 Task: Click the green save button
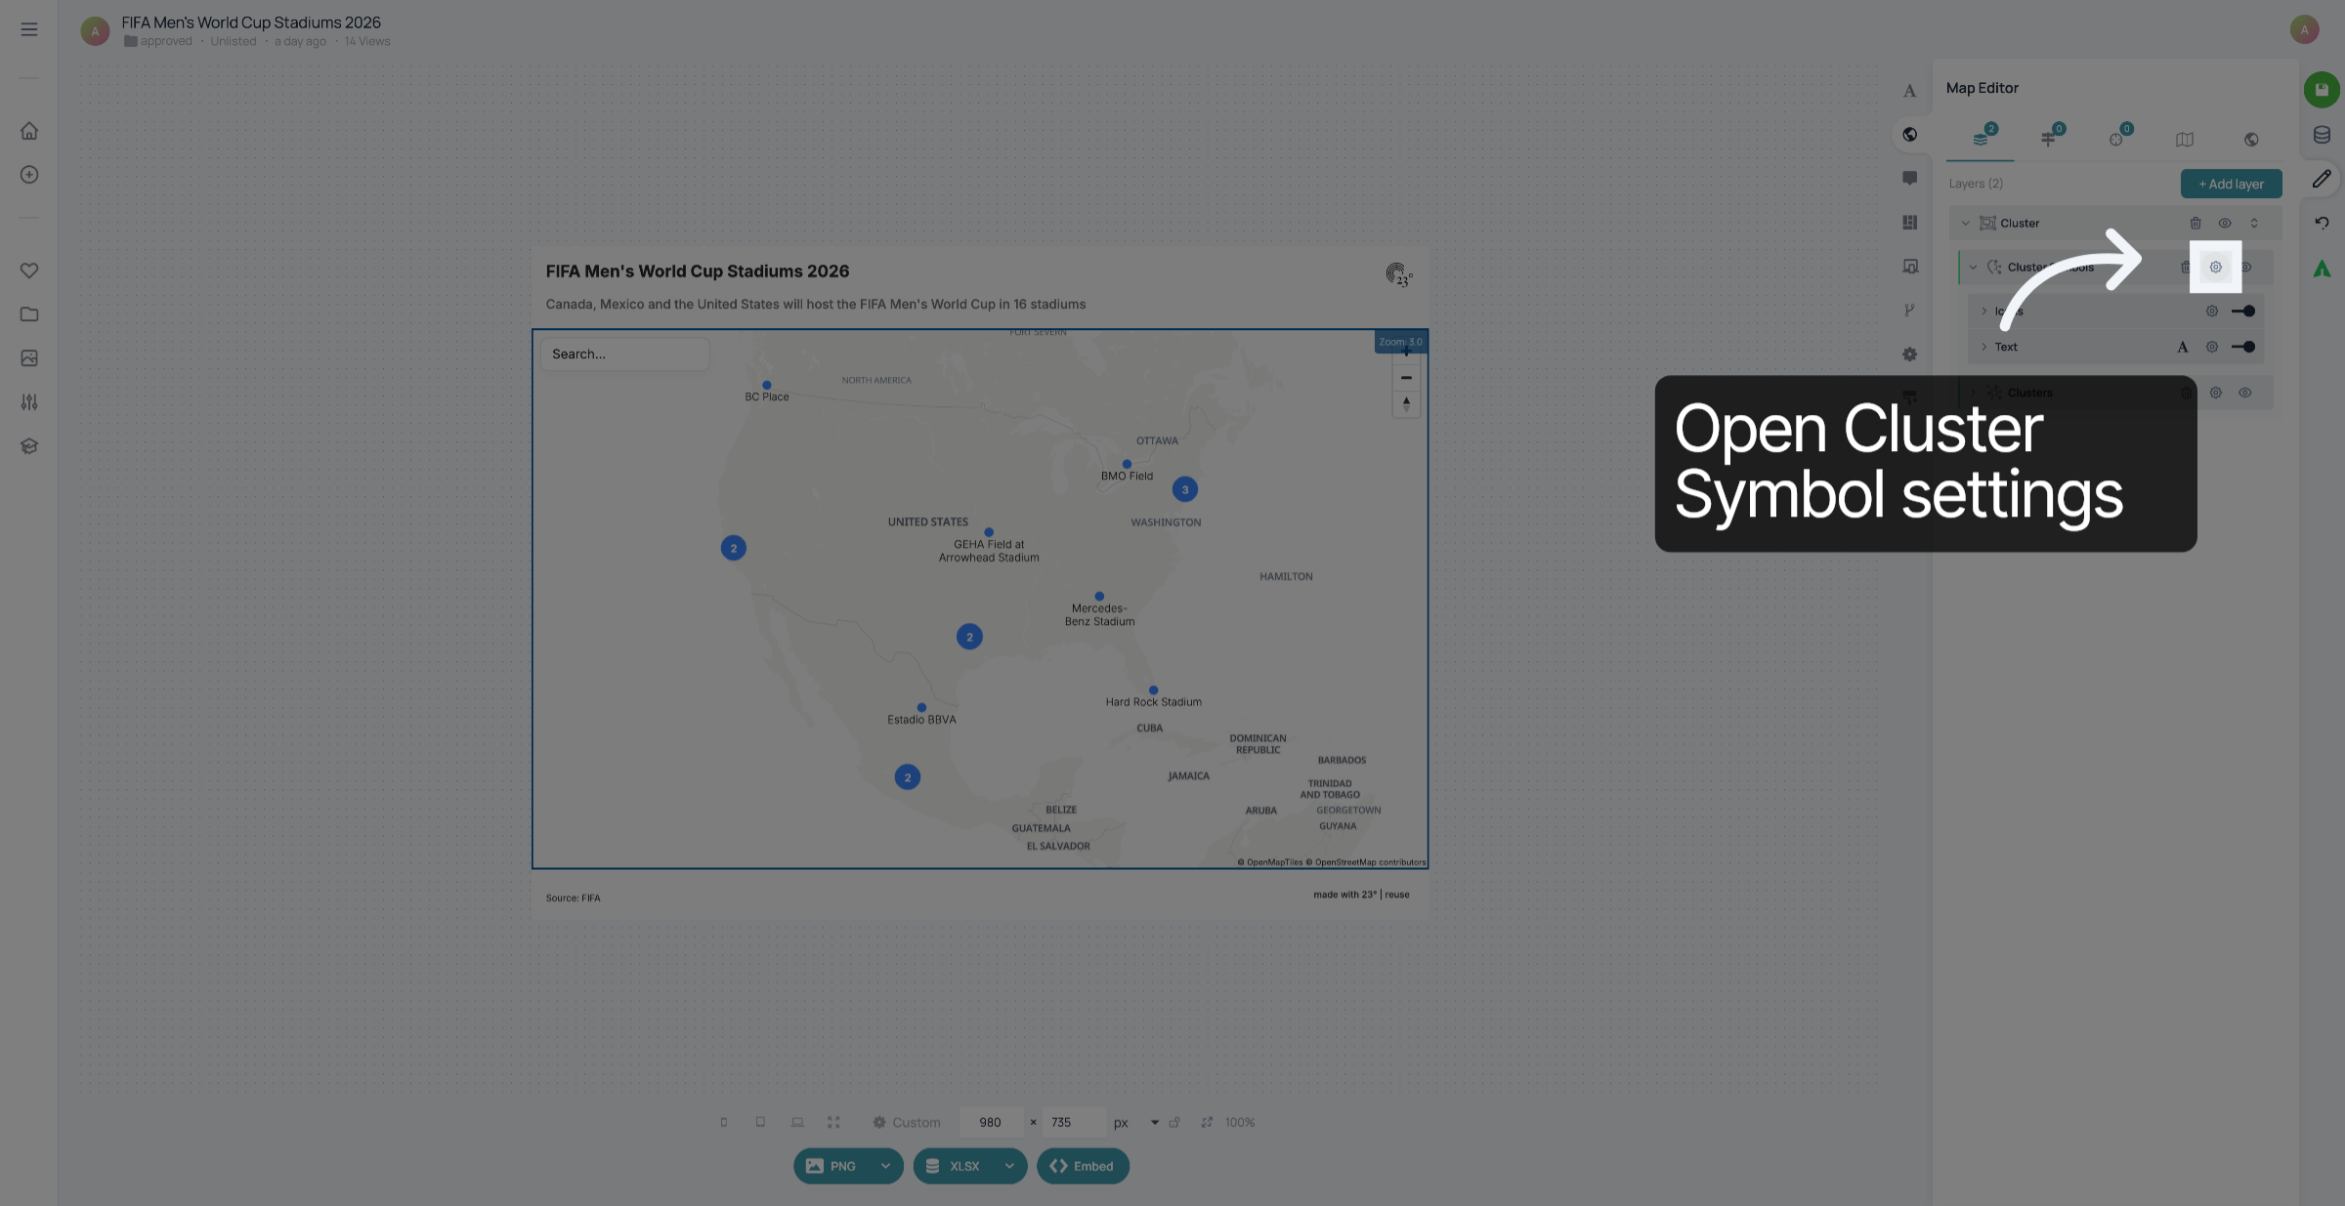point(2322,90)
